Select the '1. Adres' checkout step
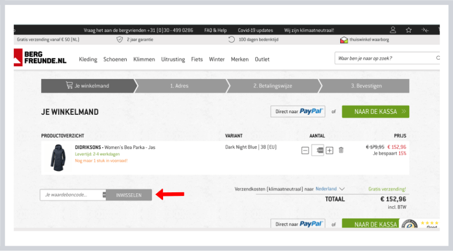The image size is (453, 251). (x=179, y=86)
